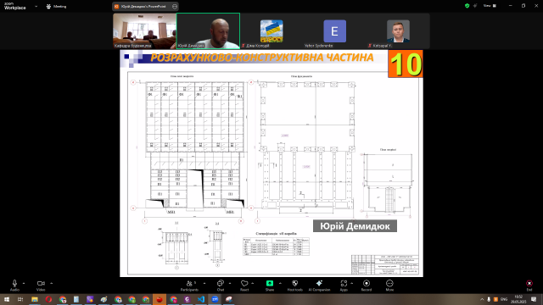Expand the caret beside React
The height and width of the screenshot is (305, 543).
click(x=253, y=283)
